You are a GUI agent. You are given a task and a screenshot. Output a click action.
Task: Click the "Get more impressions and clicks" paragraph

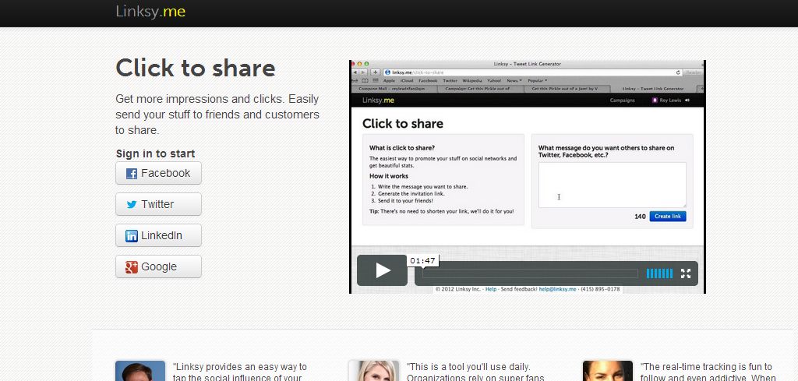pos(217,115)
